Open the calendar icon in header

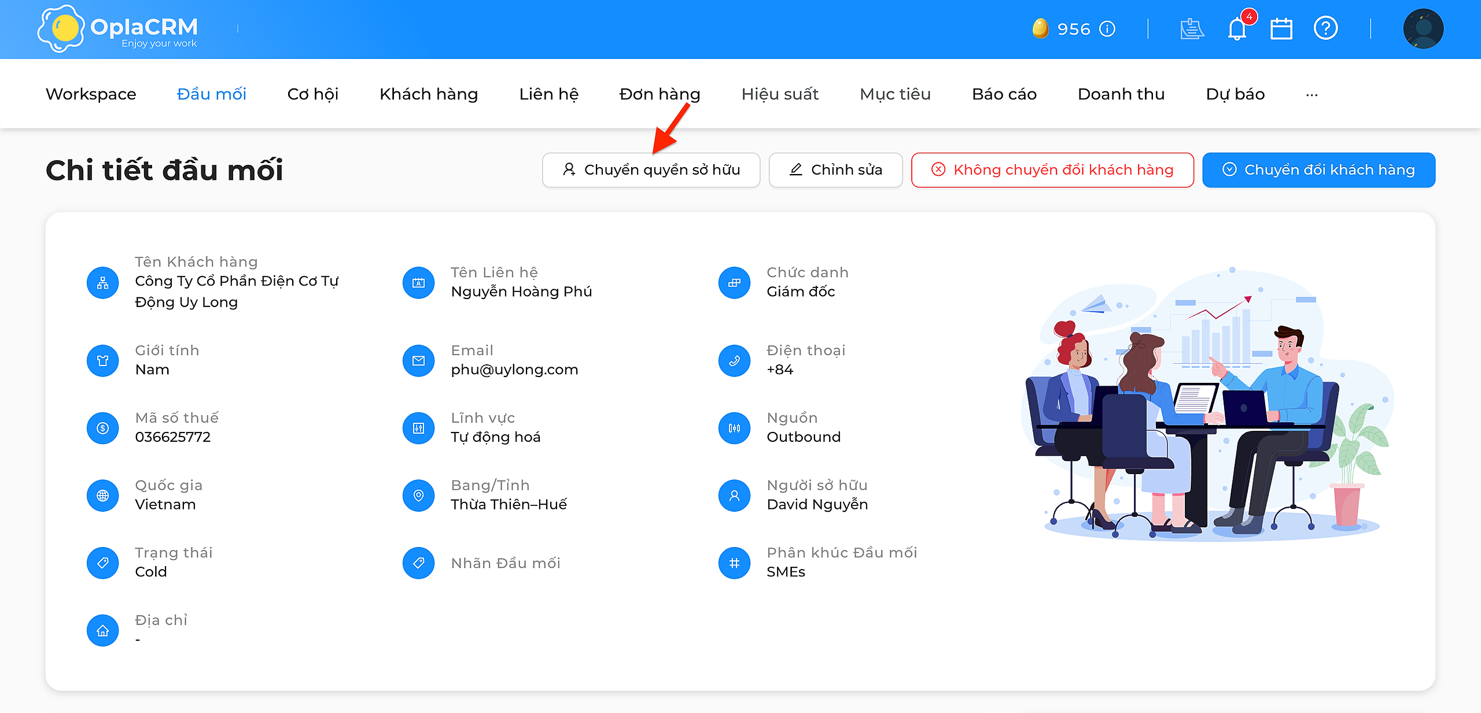click(x=1281, y=29)
